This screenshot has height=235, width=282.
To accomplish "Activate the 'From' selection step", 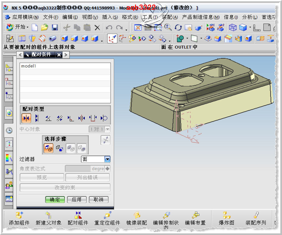I will 49,148.
